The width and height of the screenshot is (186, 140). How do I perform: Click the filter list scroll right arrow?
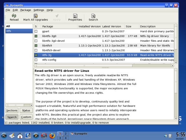click(x=31, y=105)
